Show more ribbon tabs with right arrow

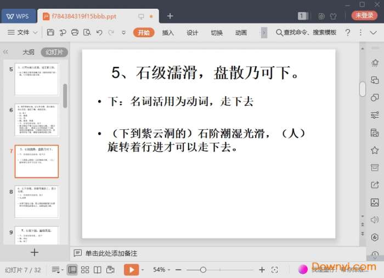point(264,32)
